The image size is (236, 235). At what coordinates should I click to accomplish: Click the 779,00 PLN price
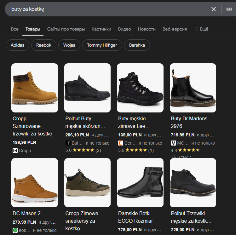tap(130, 230)
